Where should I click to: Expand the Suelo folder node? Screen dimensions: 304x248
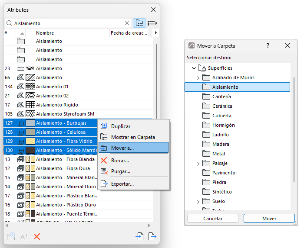198,202
